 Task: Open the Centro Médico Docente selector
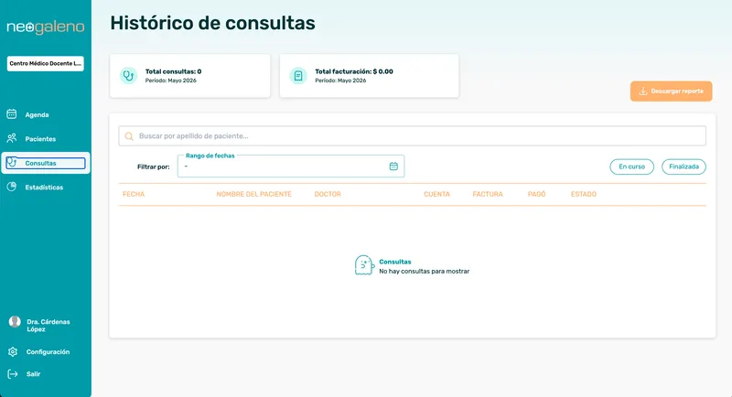(45, 63)
